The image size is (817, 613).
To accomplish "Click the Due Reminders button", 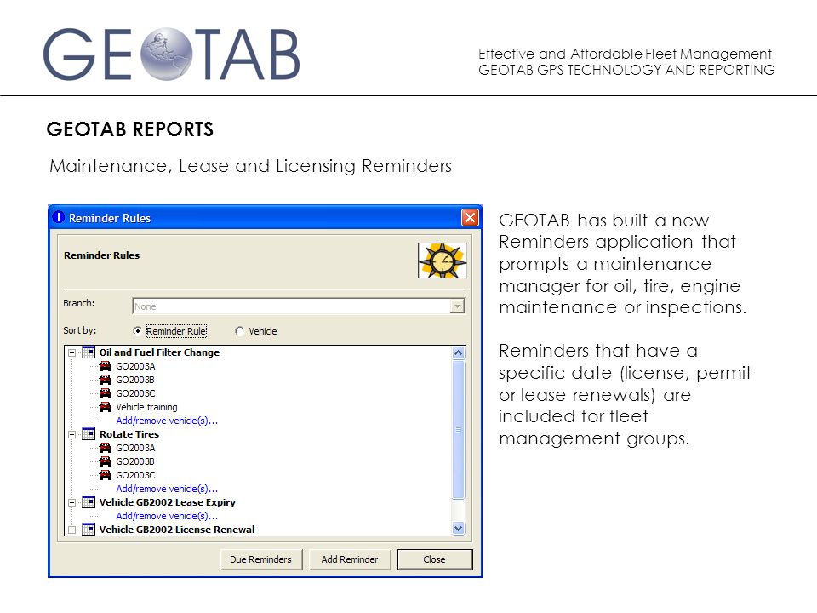I will tap(261, 559).
